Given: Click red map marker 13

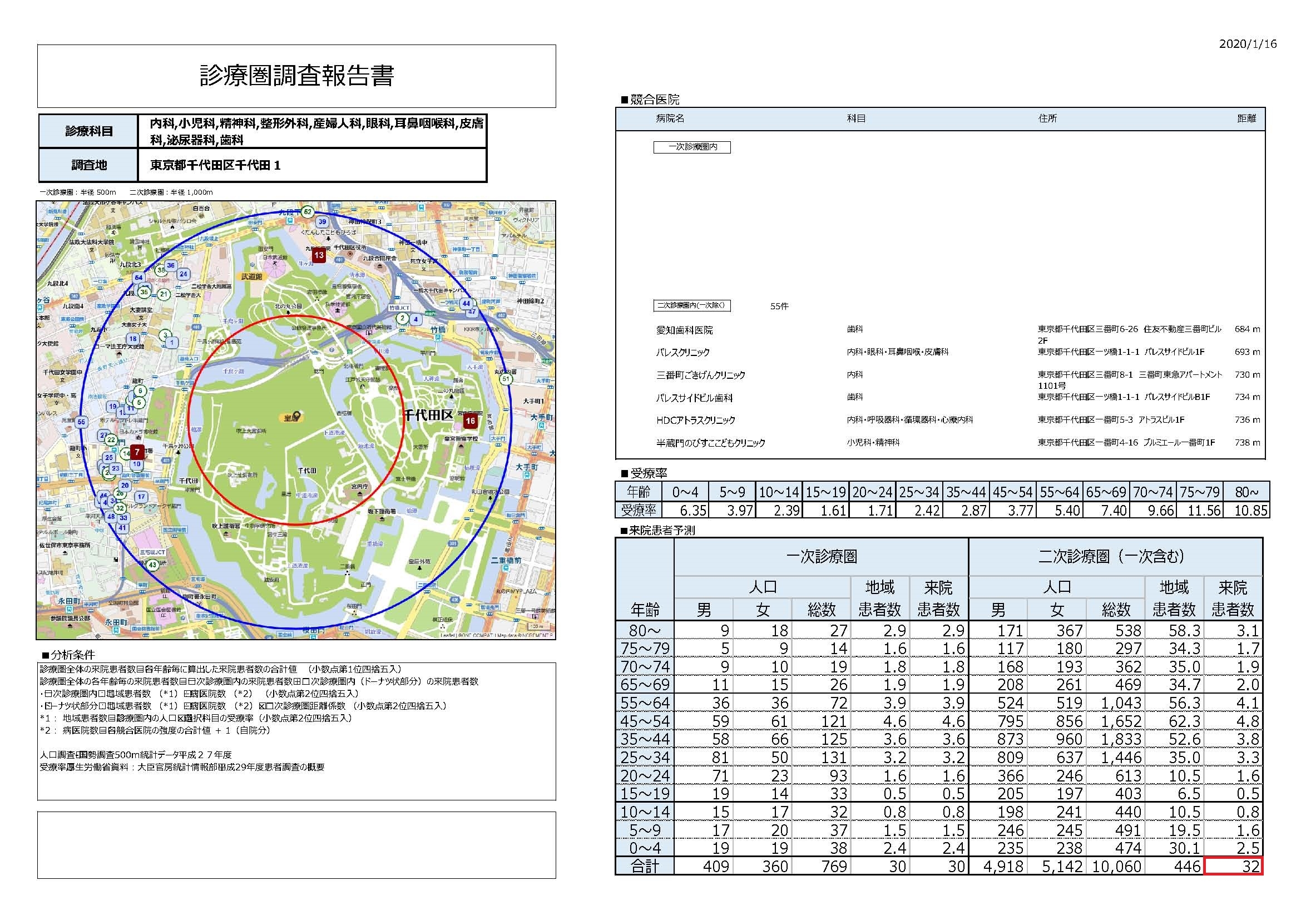Looking at the screenshot, I should (319, 255).
